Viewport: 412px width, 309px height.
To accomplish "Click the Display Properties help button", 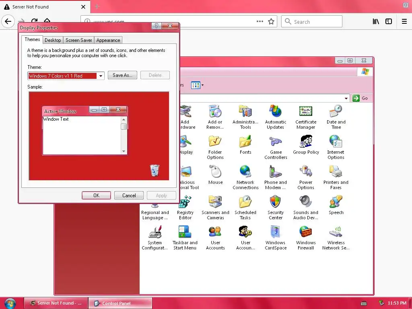I will [157, 26].
